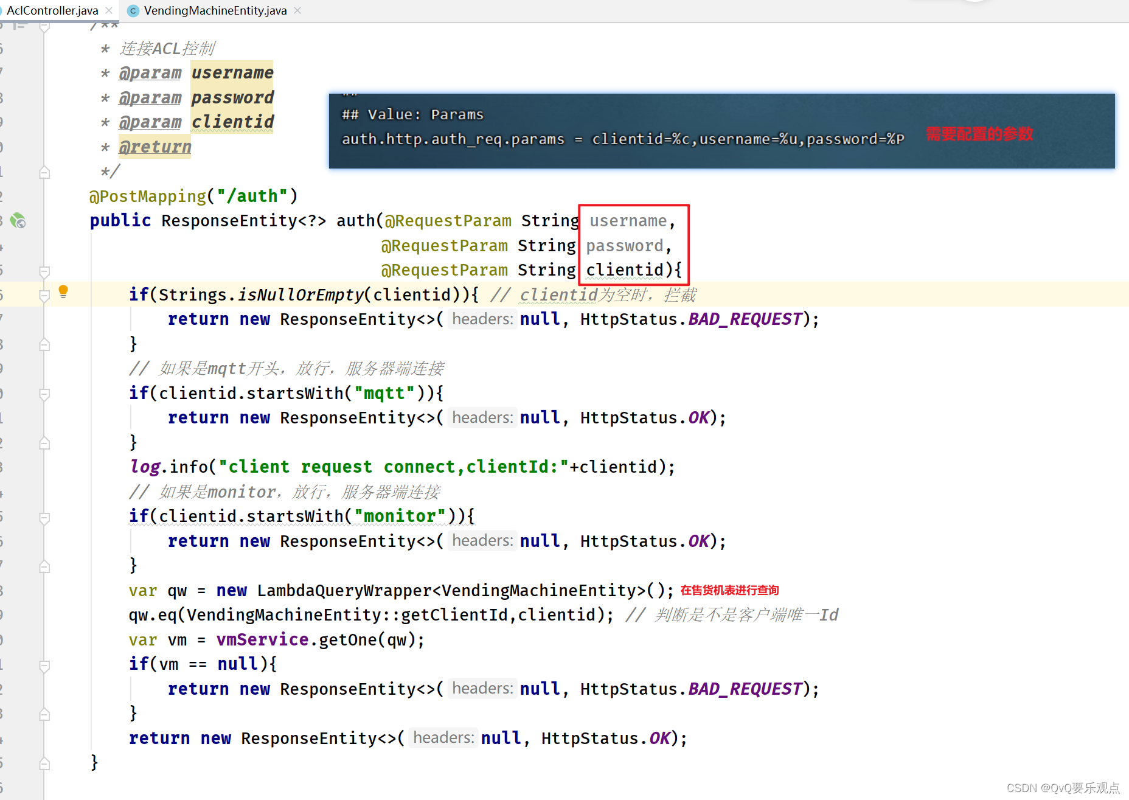Click HttpStatus.OK in the final return statement
Image resolution: width=1129 pixels, height=800 pixels.
point(605,739)
